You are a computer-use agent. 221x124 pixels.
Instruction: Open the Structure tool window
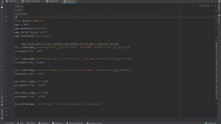pyautogui.click(x=2, y=100)
